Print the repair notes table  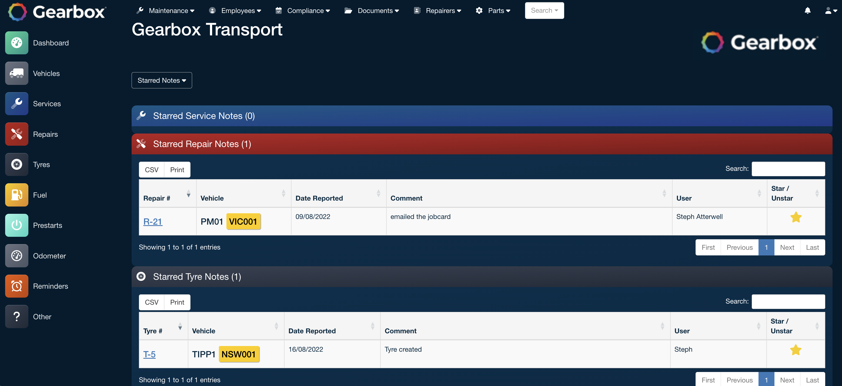pyautogui.click(x=177, y=170)
